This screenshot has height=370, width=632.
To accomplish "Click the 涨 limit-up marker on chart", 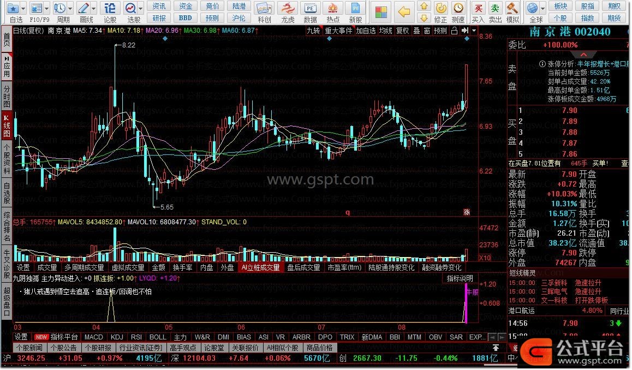I will pyautogui.click(x=467, y=212).
